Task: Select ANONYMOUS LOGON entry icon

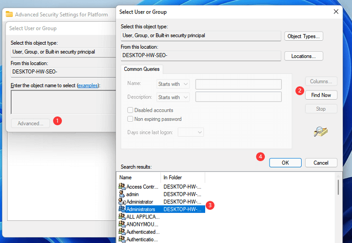Action: [121, 224]
